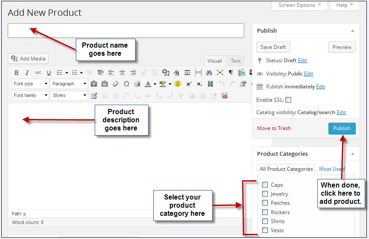The width and height of the screenshot is (369, 239).
Task: Open the Paragraph format dropdown
Action: tap(69, 84)
